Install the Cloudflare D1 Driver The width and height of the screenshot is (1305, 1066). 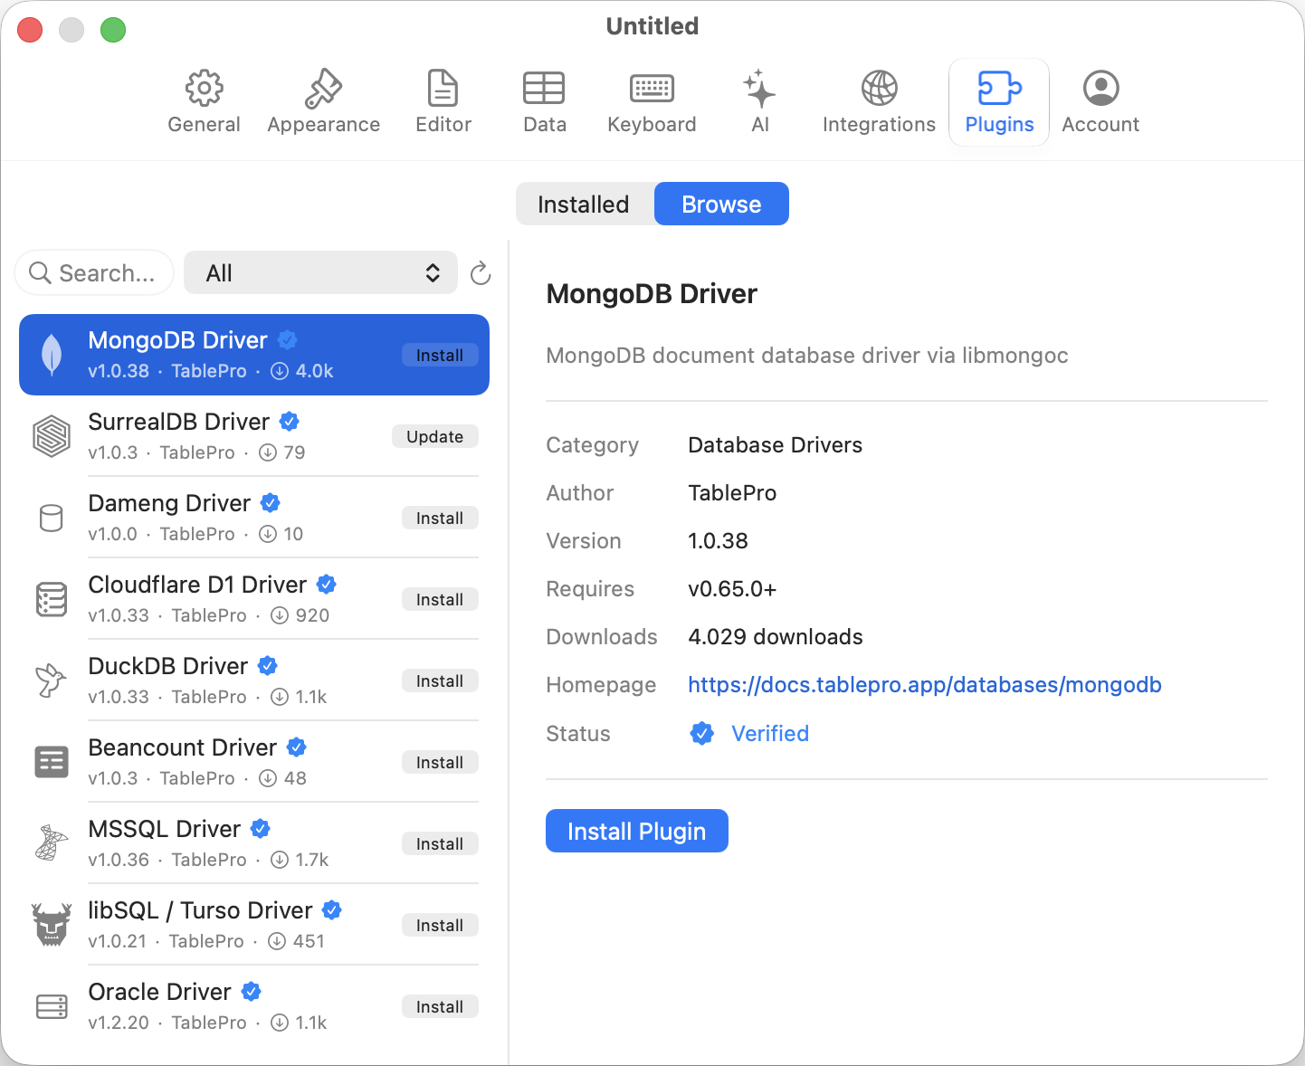[x=440, y=599]
